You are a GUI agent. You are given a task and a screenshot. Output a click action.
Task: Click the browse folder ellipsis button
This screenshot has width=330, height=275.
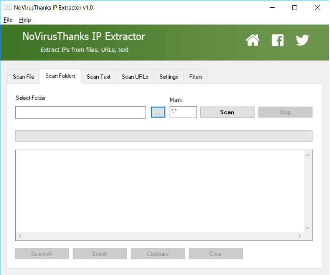(x=158, y=112)
